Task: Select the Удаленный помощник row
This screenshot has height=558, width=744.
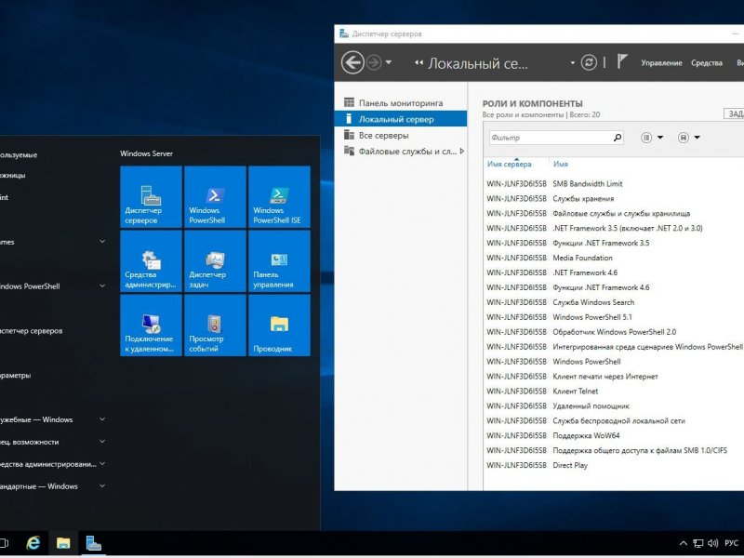Action: click(x=615, y=405)
